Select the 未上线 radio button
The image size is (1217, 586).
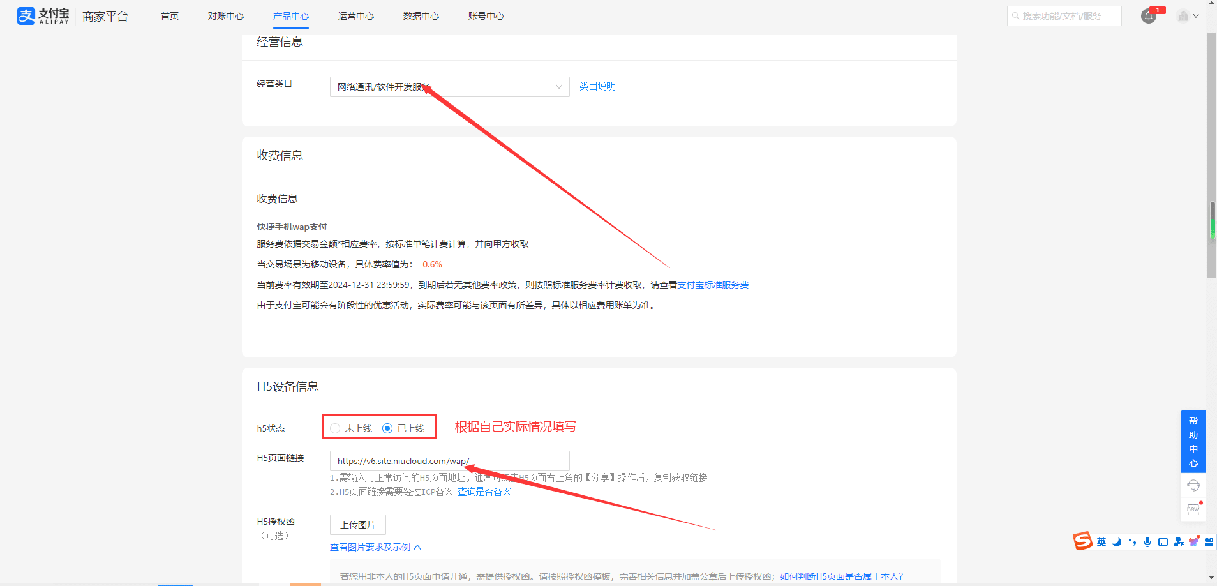tap(335, 428)
